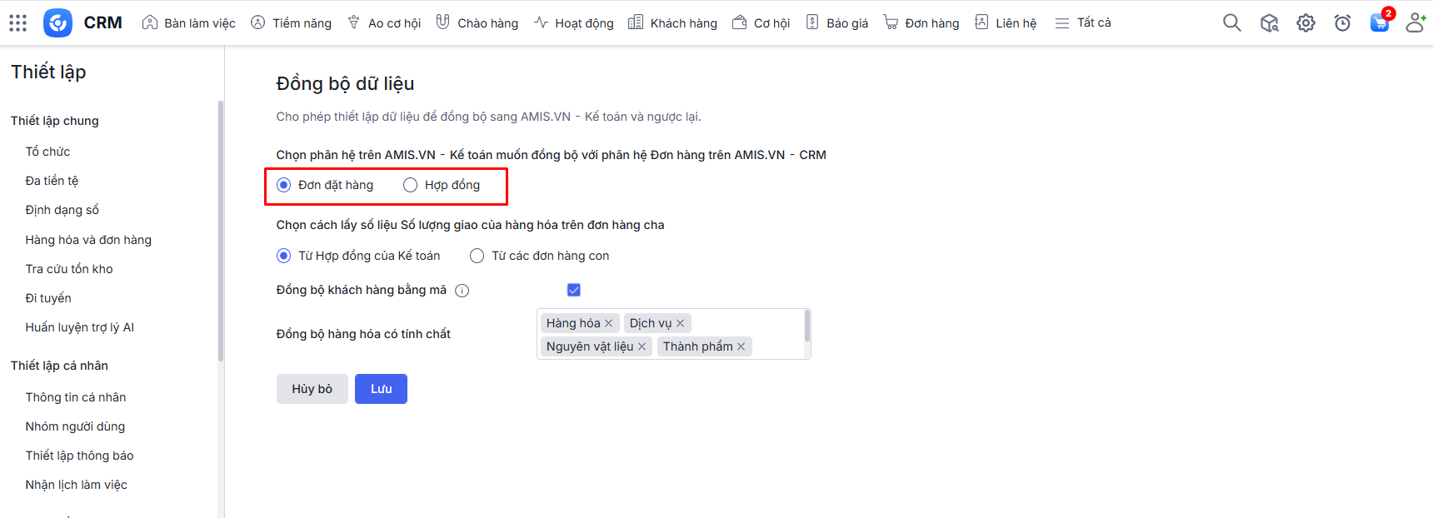
Task: Remove the Dịch vụ tag
Action: [680, 323]
